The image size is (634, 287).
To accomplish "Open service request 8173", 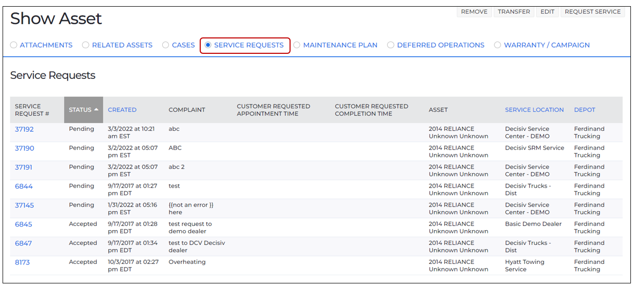I will (x=23, y=262).
